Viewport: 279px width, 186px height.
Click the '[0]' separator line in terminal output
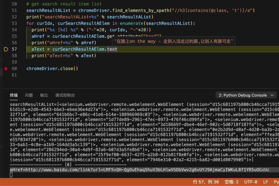tap(68, 165)
